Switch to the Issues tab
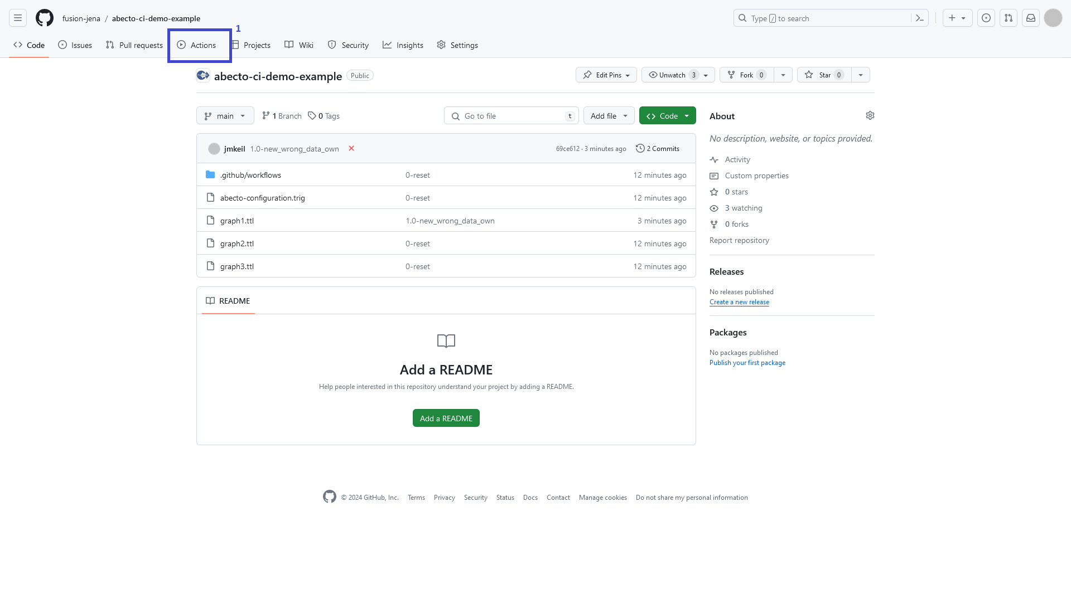The height and width of the screenshot is (599, 1071). (75, 45)
